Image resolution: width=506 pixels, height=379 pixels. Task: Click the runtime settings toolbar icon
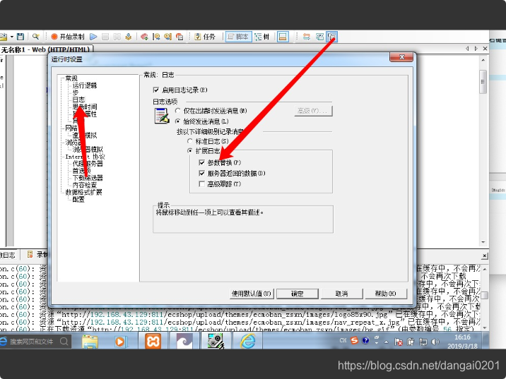click(331, 37)
